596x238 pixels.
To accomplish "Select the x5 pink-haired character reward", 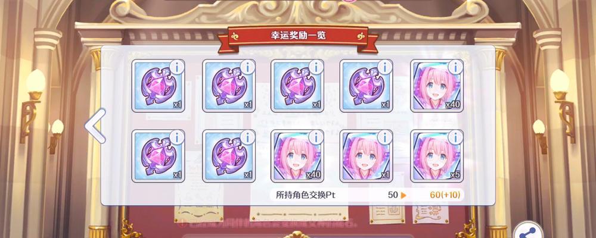I will (437, 156).
